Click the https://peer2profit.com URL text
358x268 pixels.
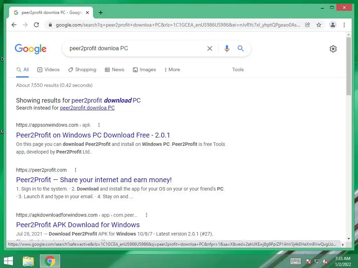click(x=41, y=170)
